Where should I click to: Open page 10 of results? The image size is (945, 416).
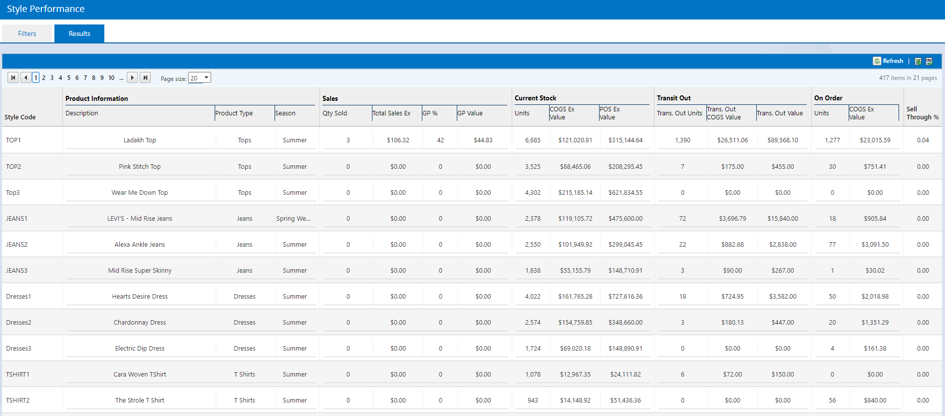(x=111, y=78)
